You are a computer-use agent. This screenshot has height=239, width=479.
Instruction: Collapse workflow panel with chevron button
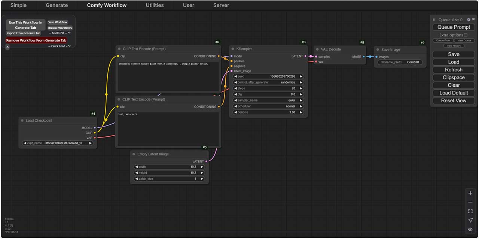click(7, 47)
